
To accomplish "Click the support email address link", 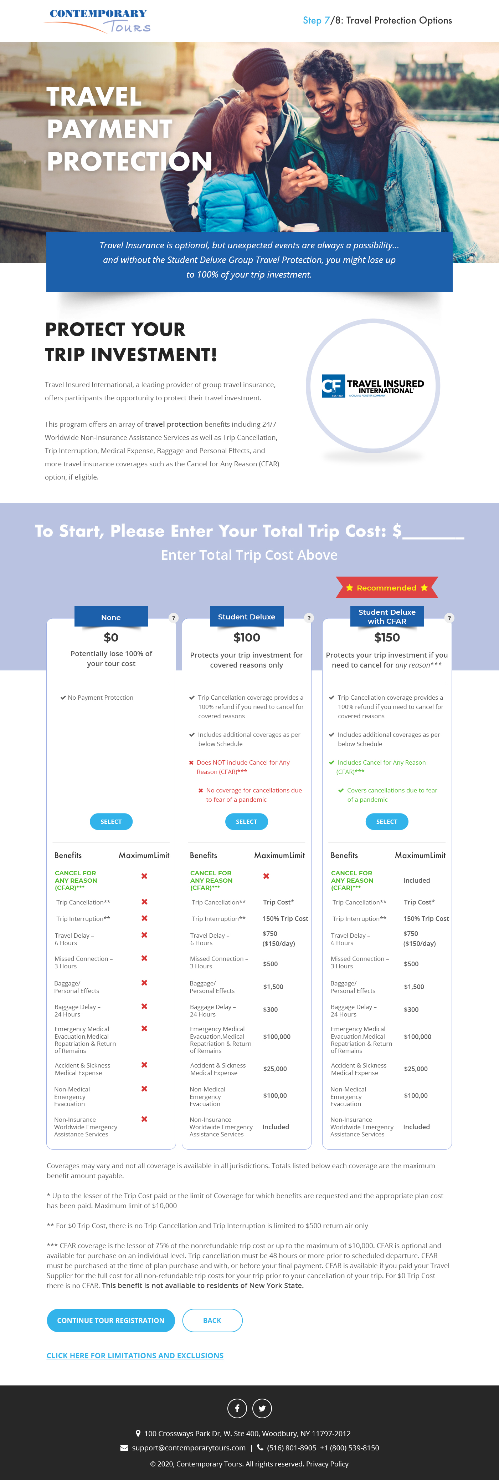I will point(188,1447).
